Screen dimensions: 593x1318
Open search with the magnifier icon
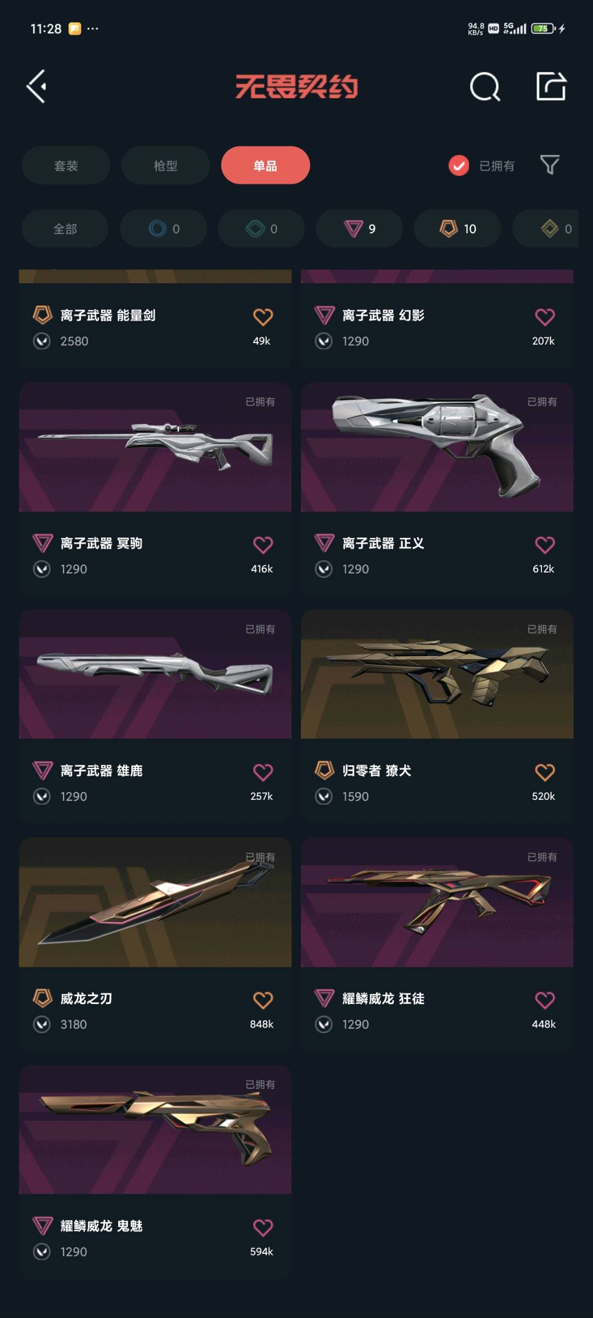pos(485,87)
